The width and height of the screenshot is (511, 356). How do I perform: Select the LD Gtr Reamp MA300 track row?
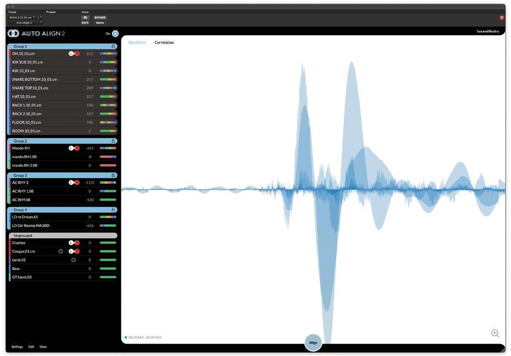pyautogui.click(x=63, y=225)
